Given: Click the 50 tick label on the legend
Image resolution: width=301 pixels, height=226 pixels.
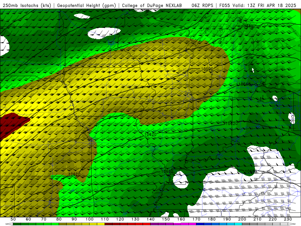Looking at the screenshot, I should click(13, 219).
